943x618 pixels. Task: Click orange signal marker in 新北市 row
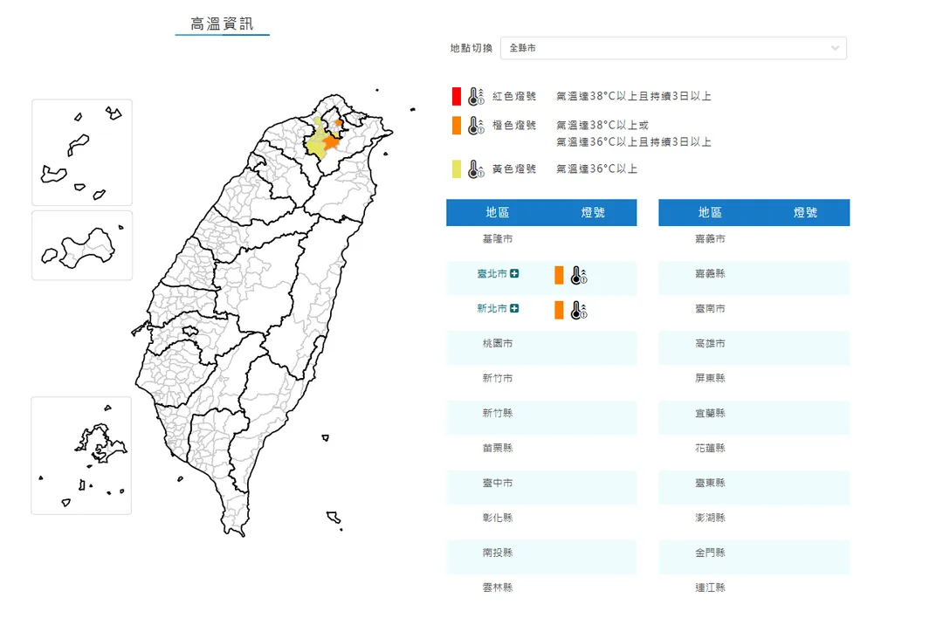[x=559, y=310]
